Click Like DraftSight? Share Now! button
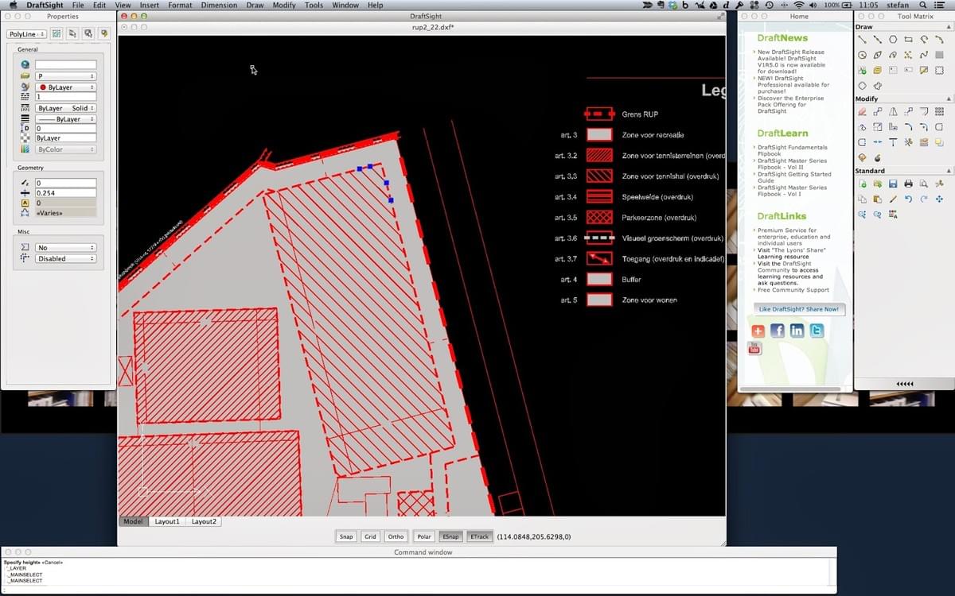Screen dimensions: 955x596 (x=799, y=309)
